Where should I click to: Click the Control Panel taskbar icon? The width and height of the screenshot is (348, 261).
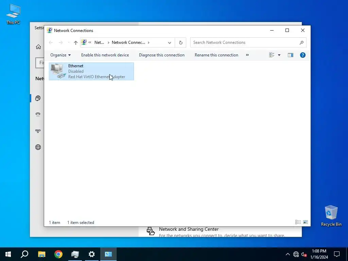pyautogui.click(x=108, y=254)
